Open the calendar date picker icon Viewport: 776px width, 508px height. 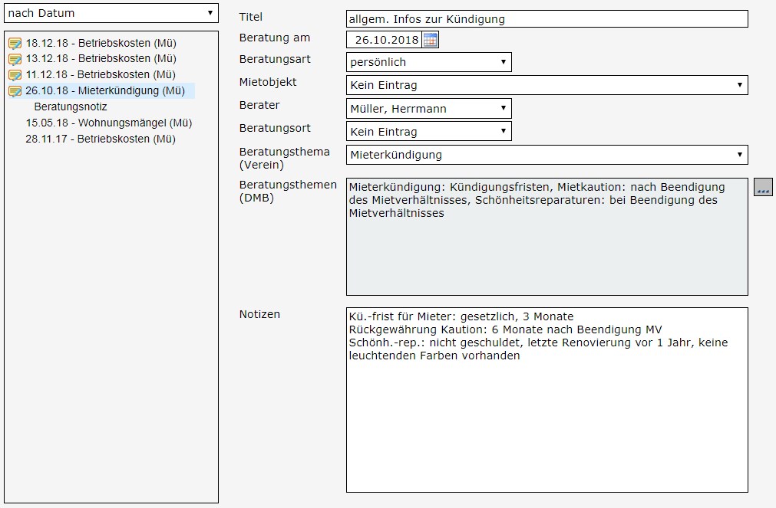click(x=431, y=41)
